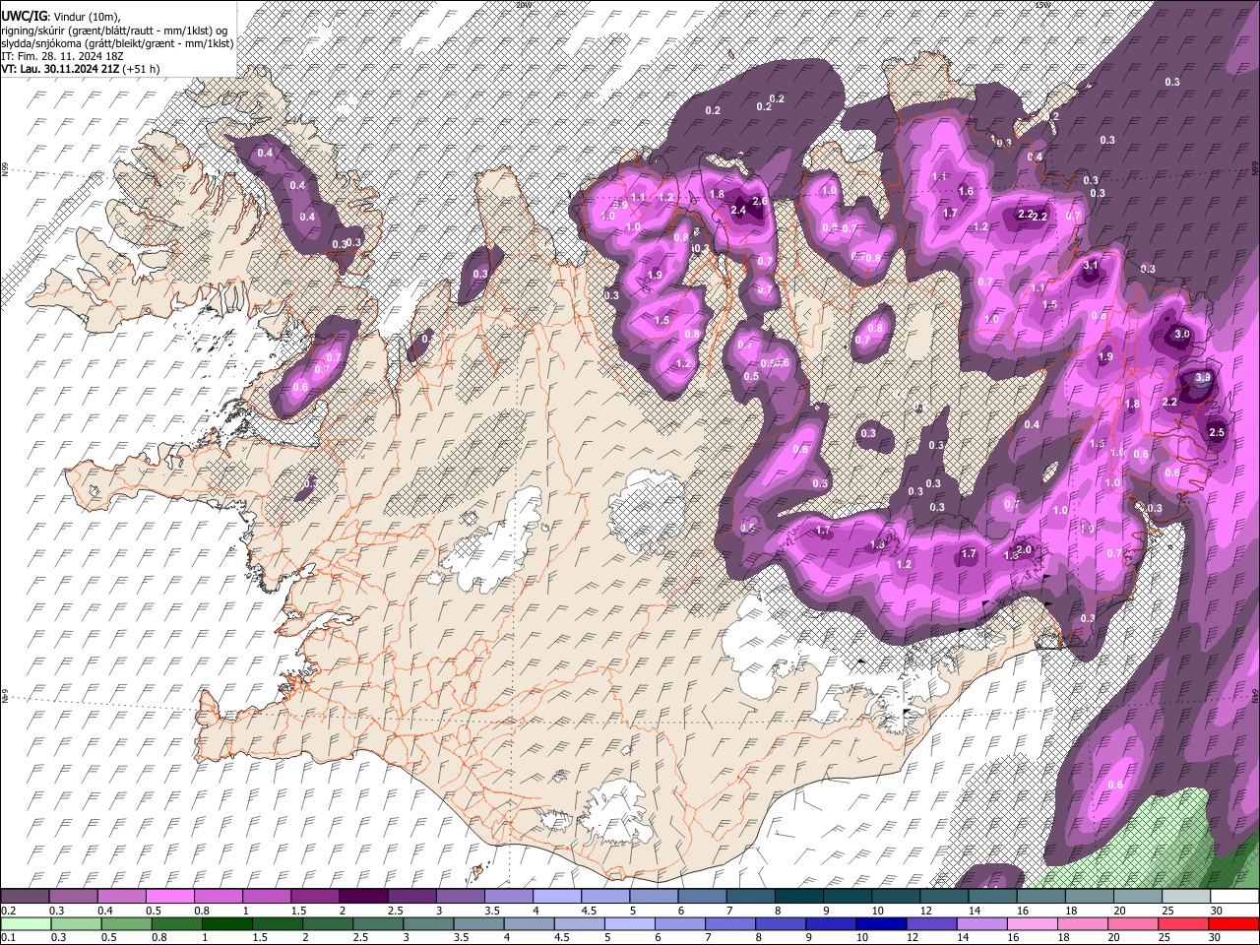Click the 'slydda/snjókoma' description line in header
Viewport: 1260px width, 945px height.
pyautogui.click(x=117, y=43)
